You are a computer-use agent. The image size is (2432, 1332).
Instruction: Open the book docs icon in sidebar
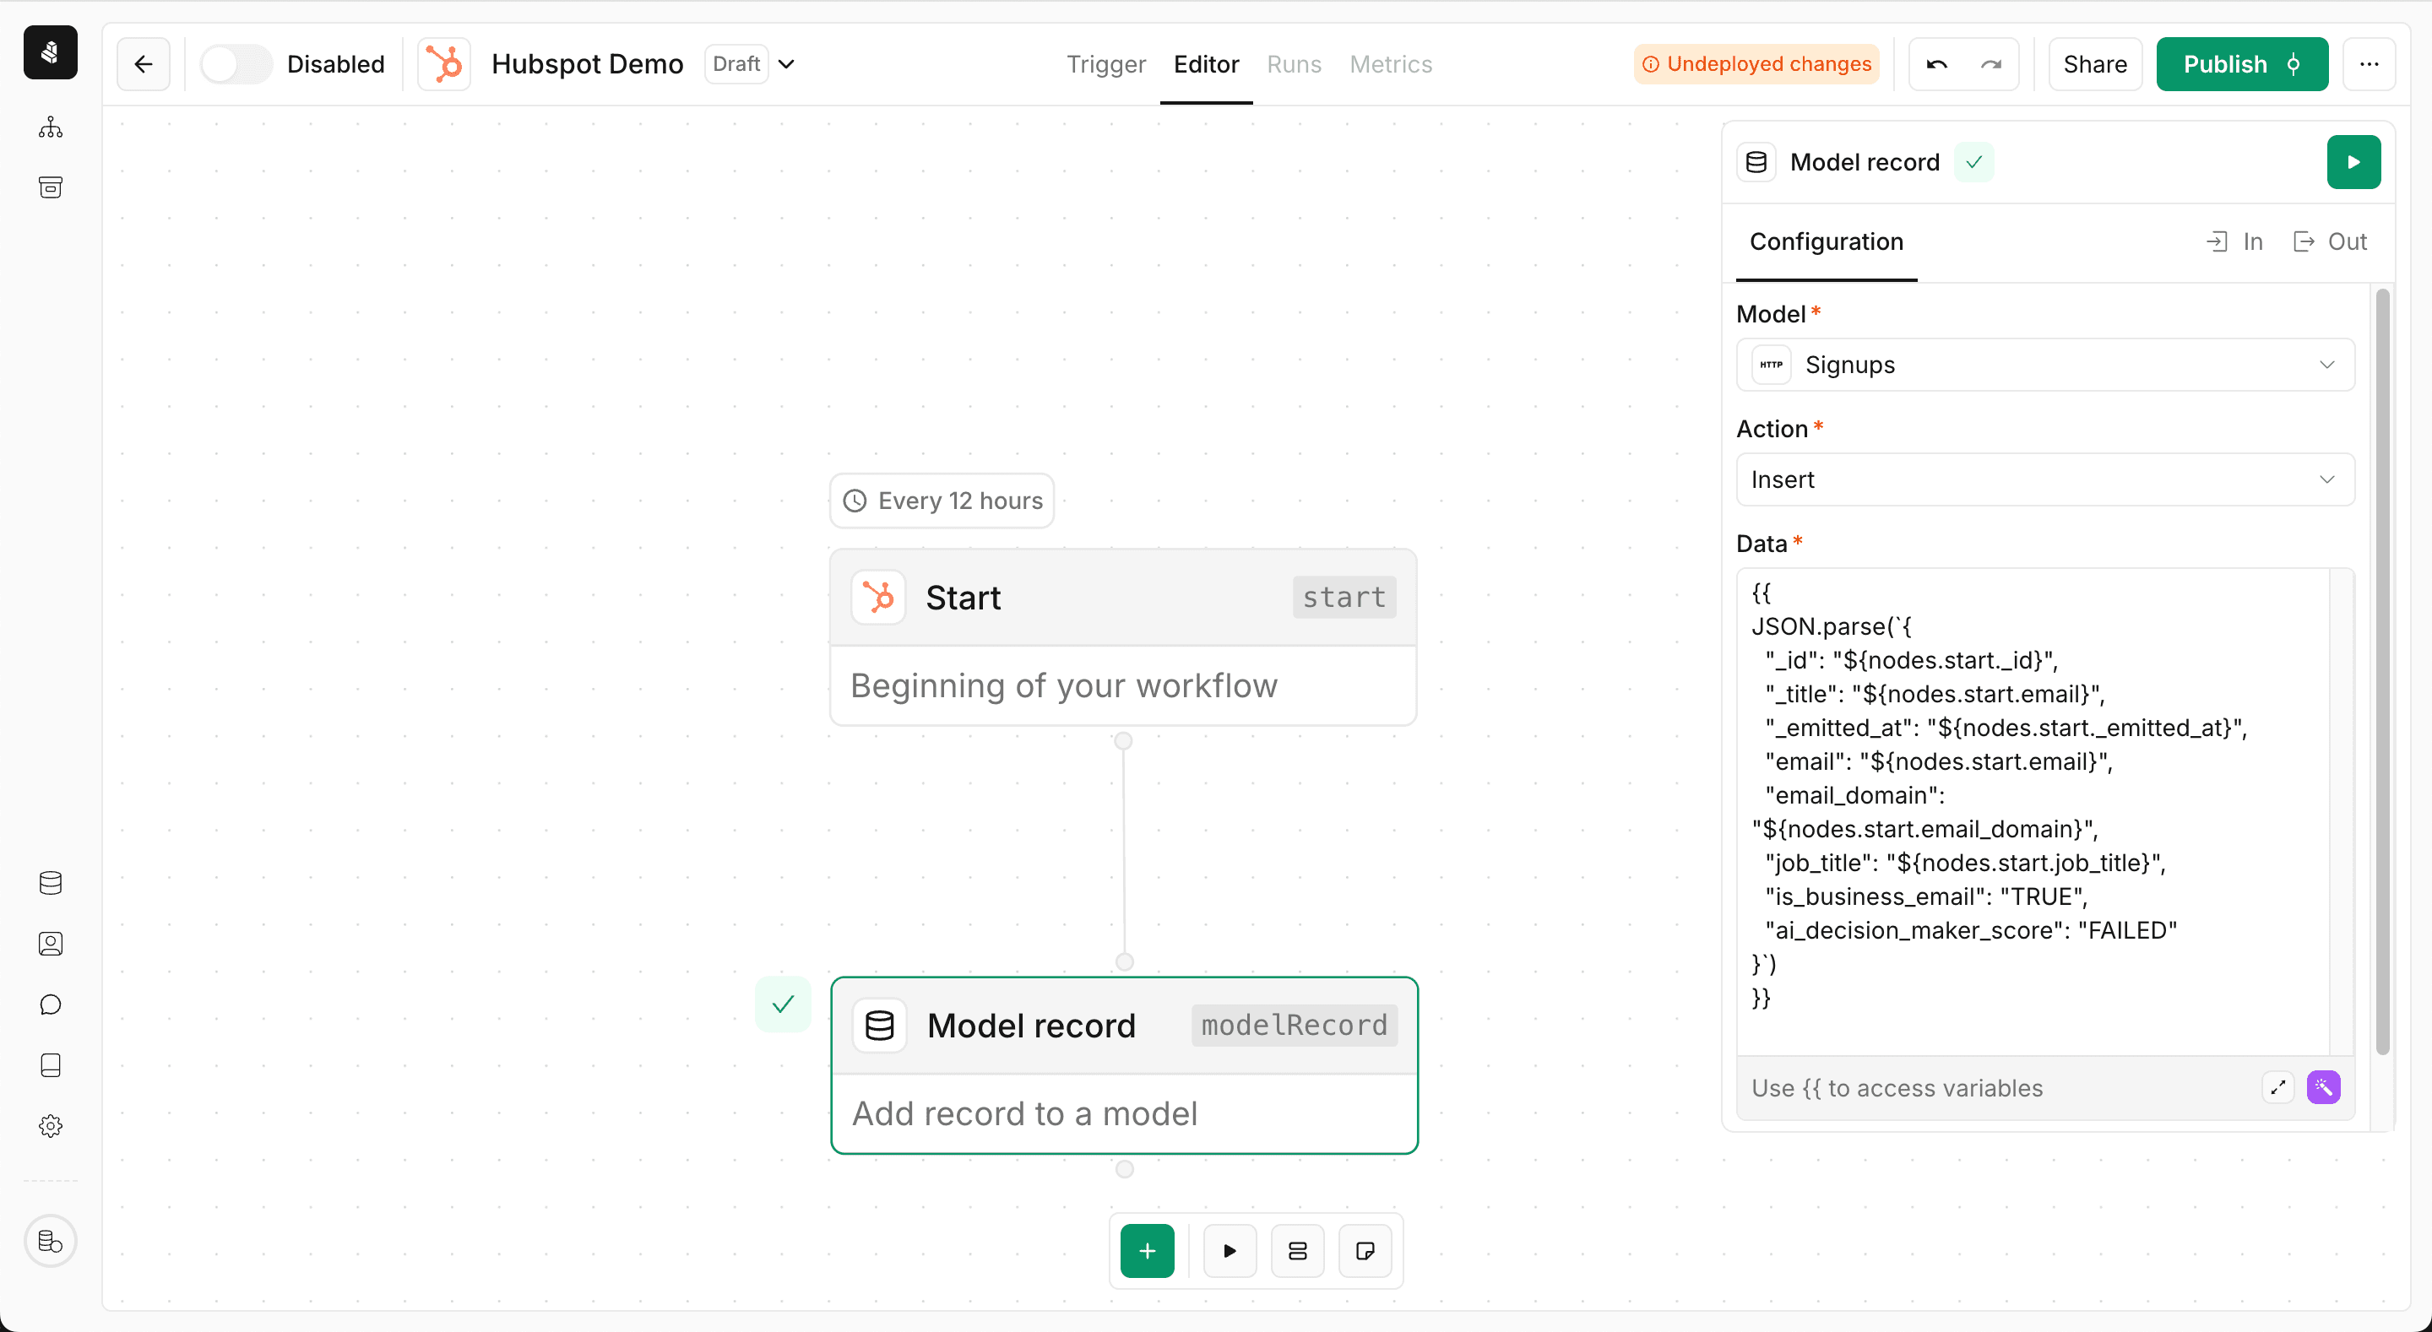(50, 1065)
